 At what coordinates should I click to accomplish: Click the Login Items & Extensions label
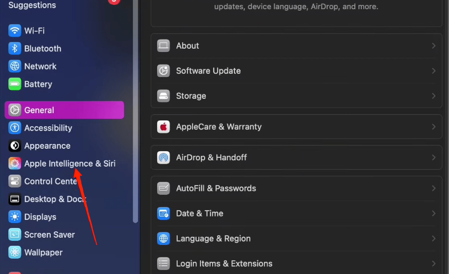224,263
